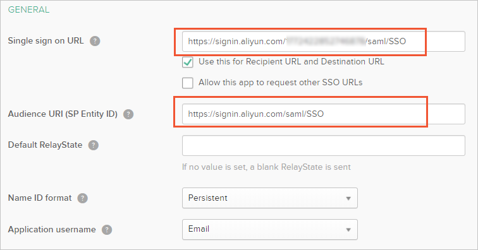
Task: Click help icon beside Audience URI label
Action: [128, 114]
